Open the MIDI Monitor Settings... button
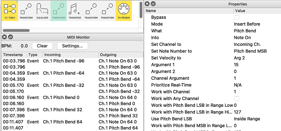 coord(72,46)
